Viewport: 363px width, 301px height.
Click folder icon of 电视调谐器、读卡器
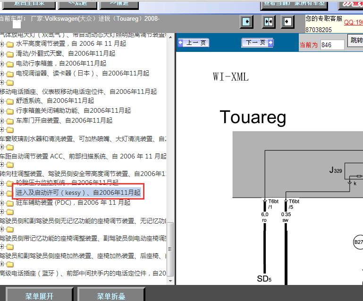(10, 74)
